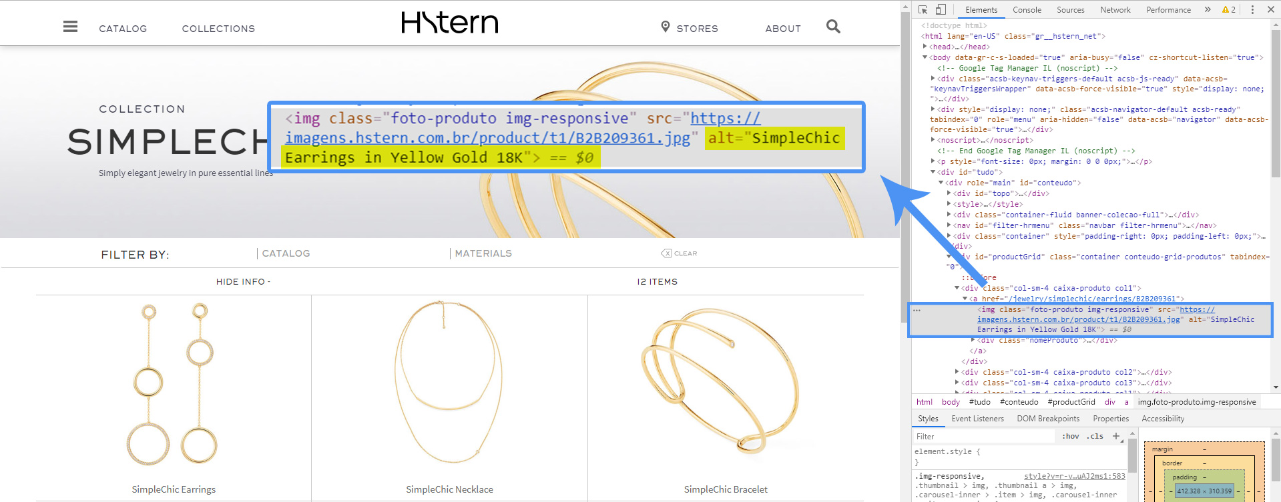The height and width of the screenshot is (502, 1281).
Task: Show more DevTools tabs via chevron
Action: (1207, 10)
